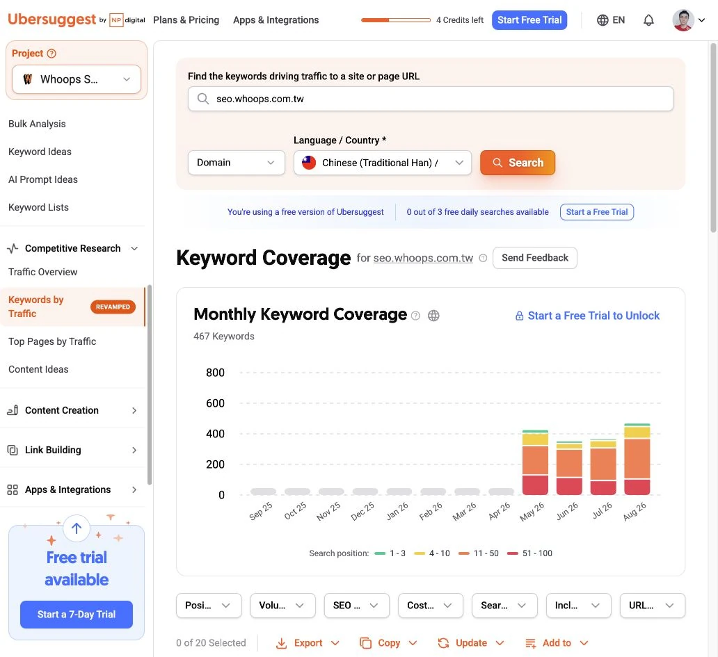Click the orange Search button
Viewport: 718px width, 657px height.
click(x=518, y=163)
